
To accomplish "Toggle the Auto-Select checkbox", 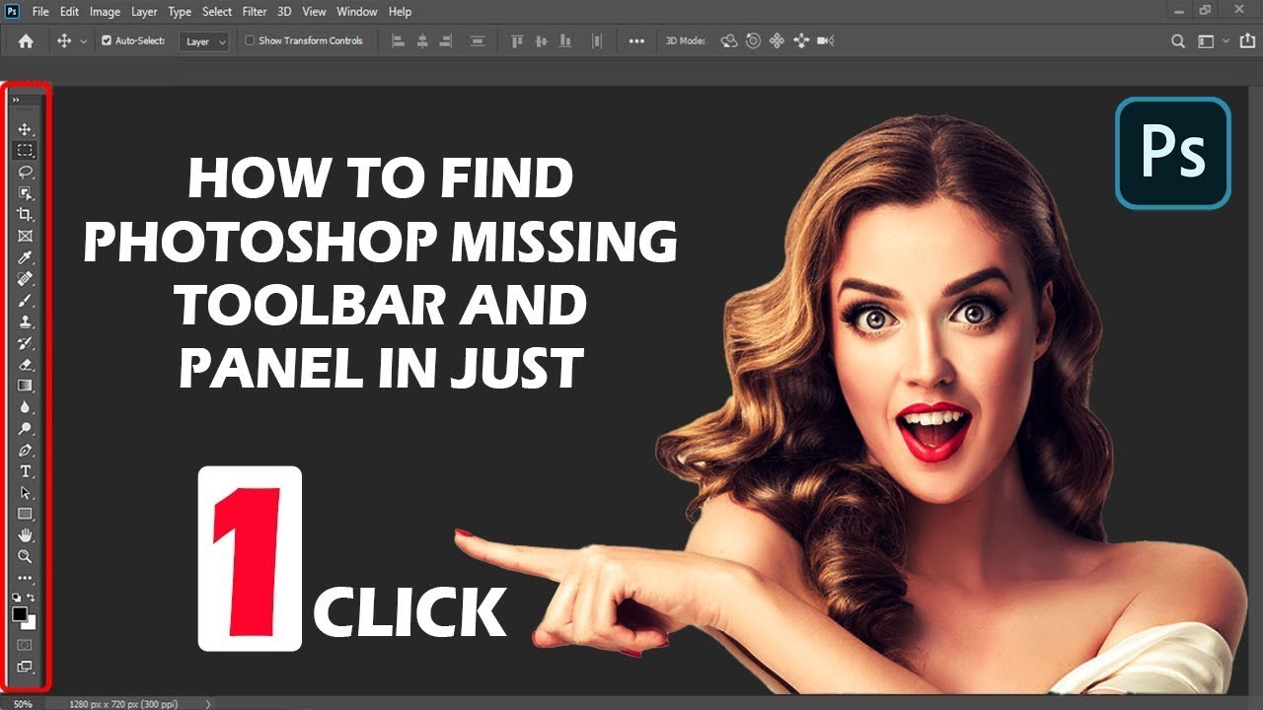I will point(107,40).
